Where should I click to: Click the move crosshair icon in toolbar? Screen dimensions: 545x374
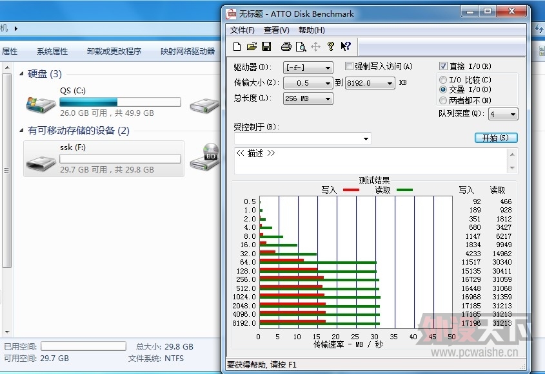coord(315,46)
